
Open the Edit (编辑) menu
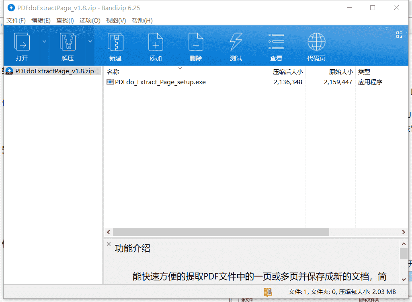click(41, 21)
